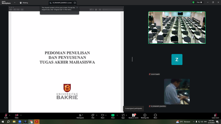Click the ENG language indicator
Image resolution: width=221 pixels, height=124 pixels.
click(205, 122)
